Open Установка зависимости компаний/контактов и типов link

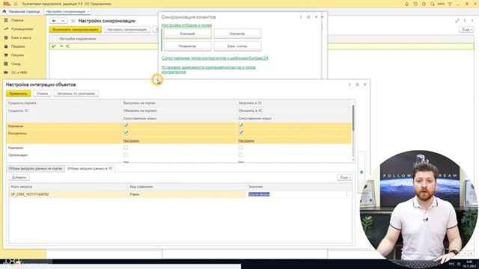[208, 69]
